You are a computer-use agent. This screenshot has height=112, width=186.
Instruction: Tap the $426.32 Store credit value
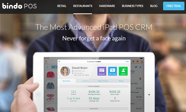(x=115, y=92)
